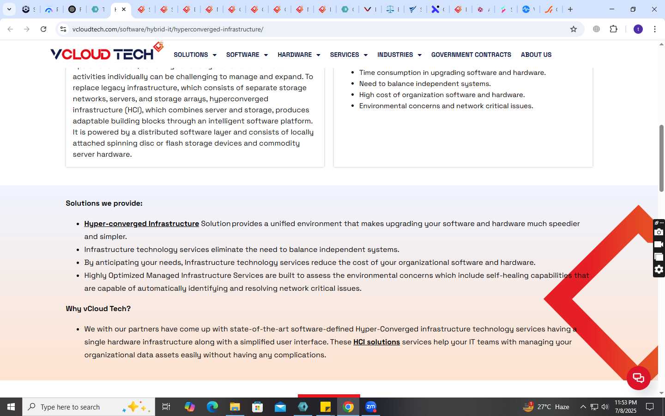
Task: Switch to tab with blue X icon
Action: [x=435, y=9]
